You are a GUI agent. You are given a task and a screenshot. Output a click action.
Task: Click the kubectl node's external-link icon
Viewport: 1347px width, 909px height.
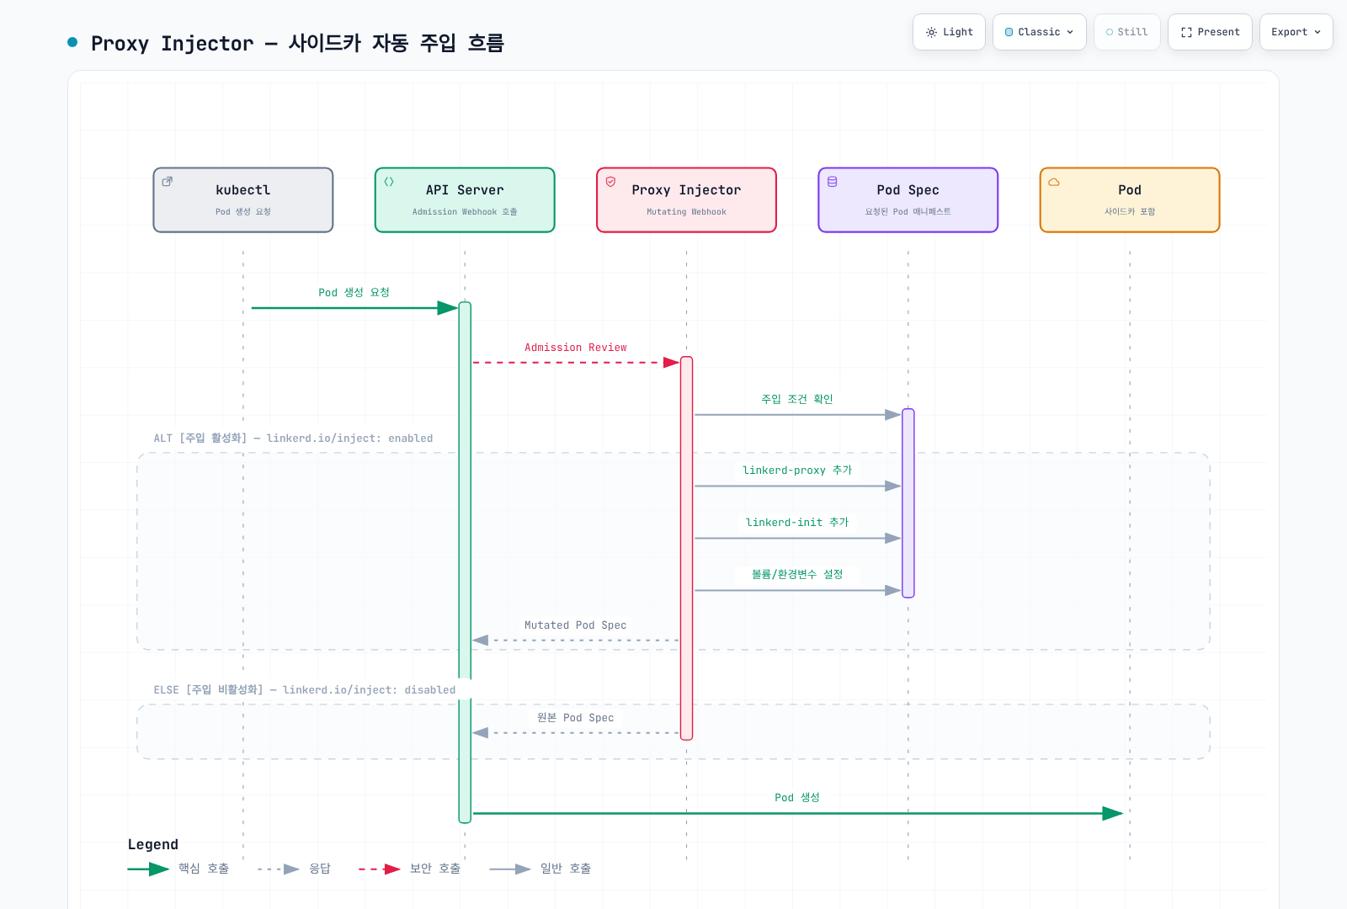click(168, 181)
